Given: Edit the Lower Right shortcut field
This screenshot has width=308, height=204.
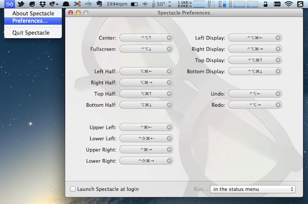Looking at the screenshot, I should coord(146,160).
